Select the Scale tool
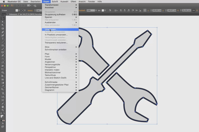The height and width of the screenshot is (132, 199). (x=3, y=62)
